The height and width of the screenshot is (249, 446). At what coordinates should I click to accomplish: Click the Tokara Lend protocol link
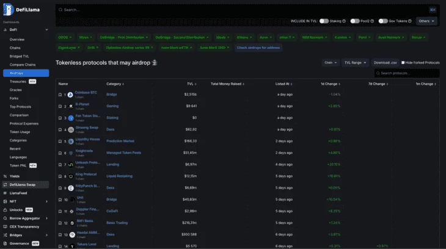87,244
